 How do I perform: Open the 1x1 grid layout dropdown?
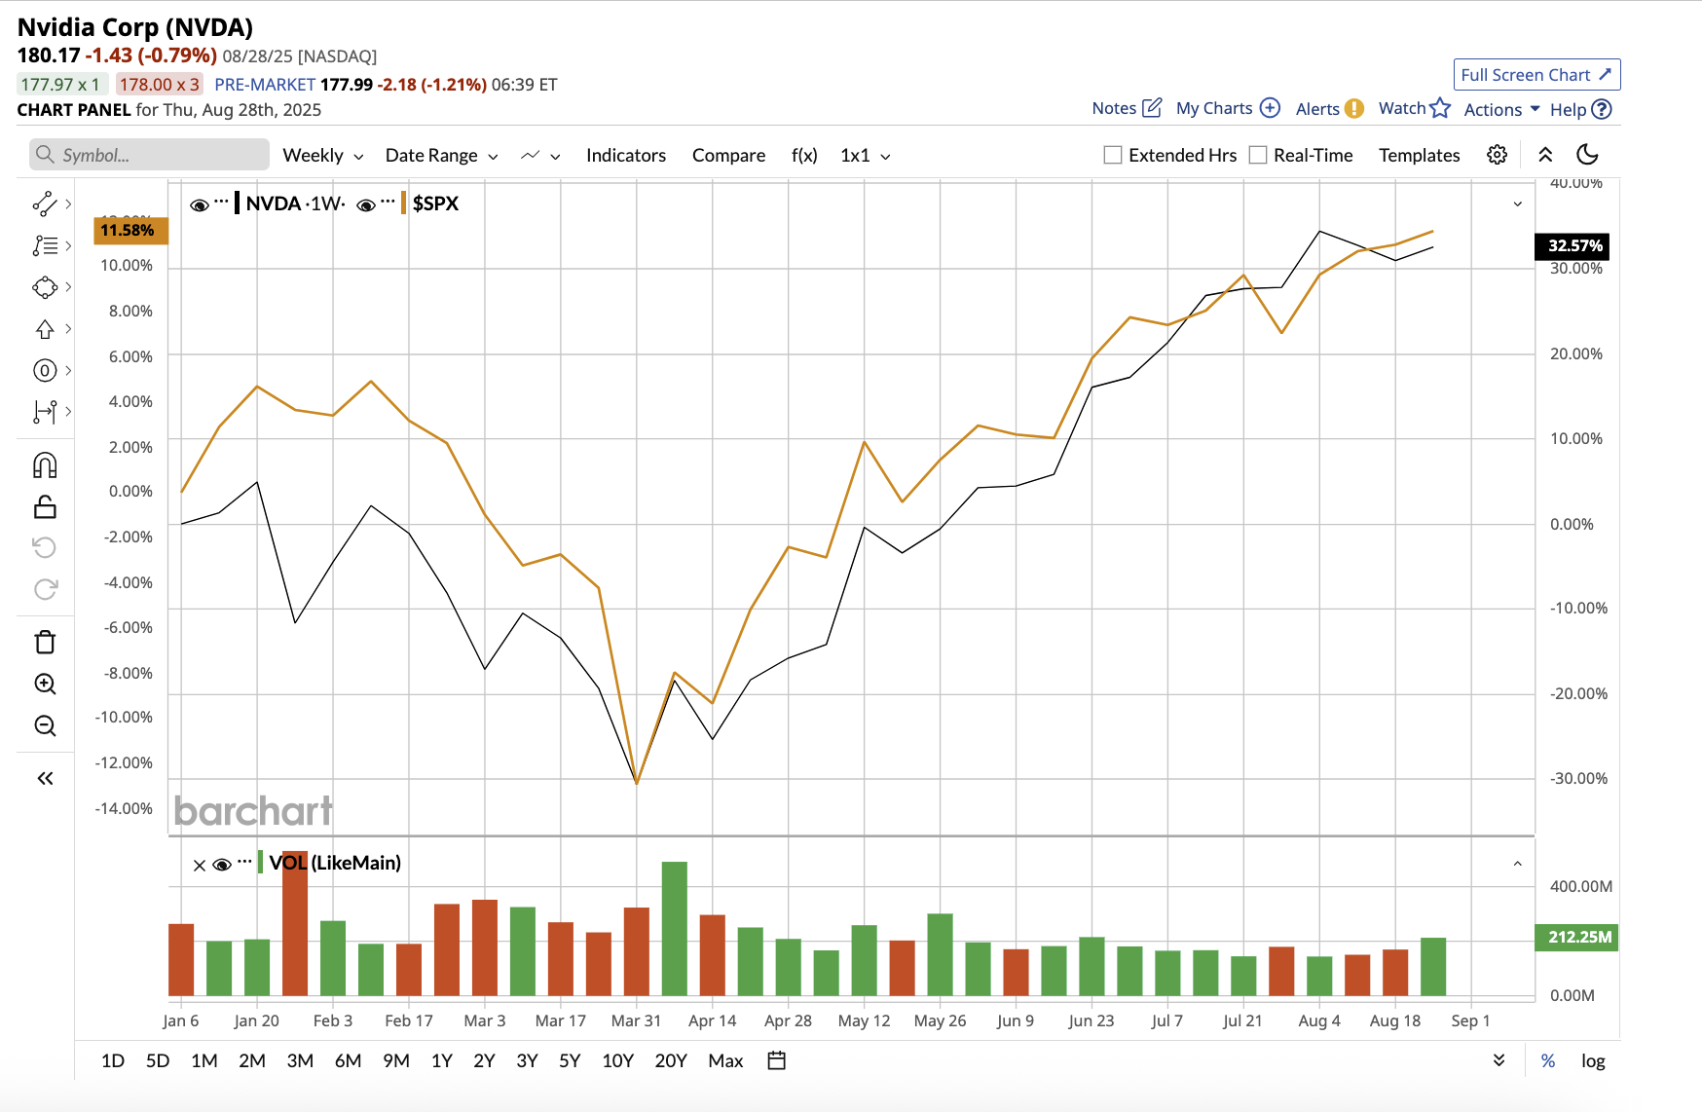pyautogui.click(x=865, y=156)
